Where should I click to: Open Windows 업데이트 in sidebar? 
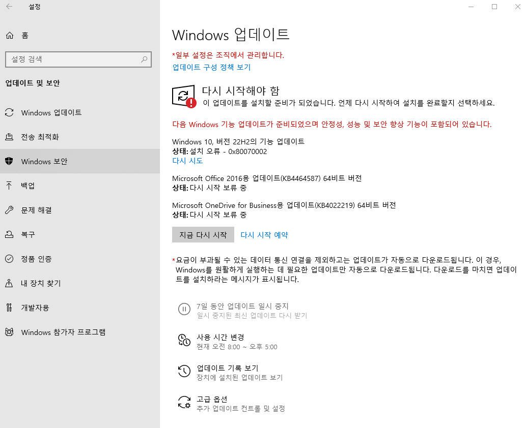[x=79, y=113]
